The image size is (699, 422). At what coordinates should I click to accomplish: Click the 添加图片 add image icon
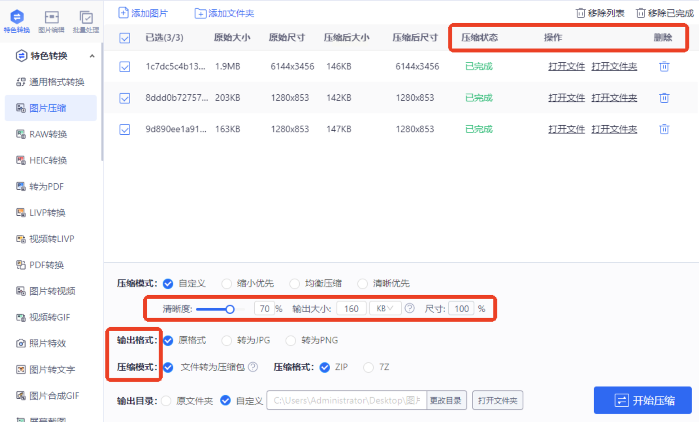point(123,13)
